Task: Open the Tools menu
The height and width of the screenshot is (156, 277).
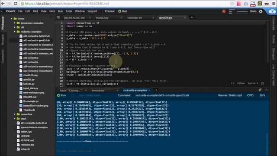Action: (x=69, y=11)
